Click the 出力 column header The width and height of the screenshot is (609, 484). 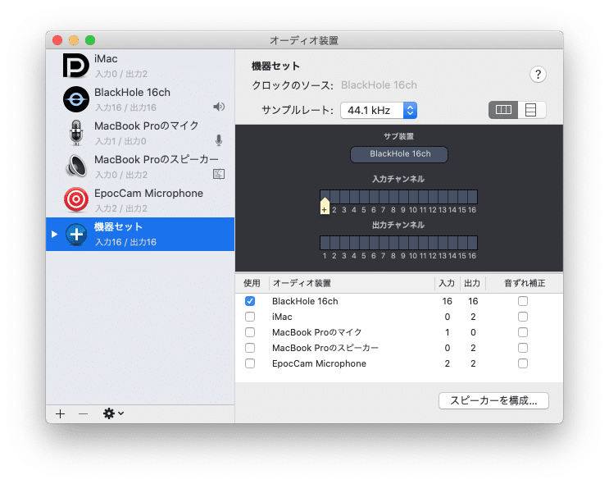tap(472, 283)
